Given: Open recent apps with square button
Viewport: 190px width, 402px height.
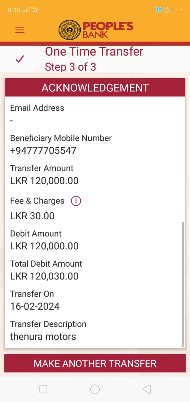Looking at the screenshot, I should (x=43, y=389).
